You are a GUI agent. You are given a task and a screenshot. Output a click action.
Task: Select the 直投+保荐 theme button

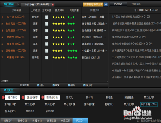32,97
